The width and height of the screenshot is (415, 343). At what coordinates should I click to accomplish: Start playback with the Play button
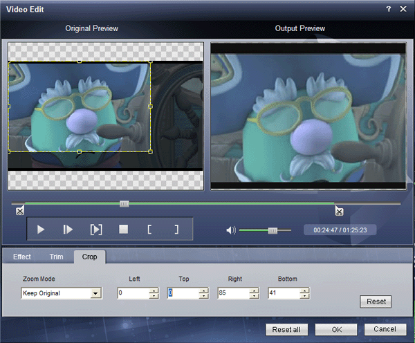point(41,230)
